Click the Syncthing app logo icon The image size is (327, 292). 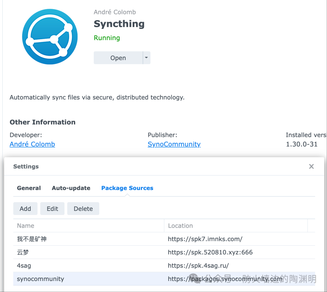coord(50,37)
